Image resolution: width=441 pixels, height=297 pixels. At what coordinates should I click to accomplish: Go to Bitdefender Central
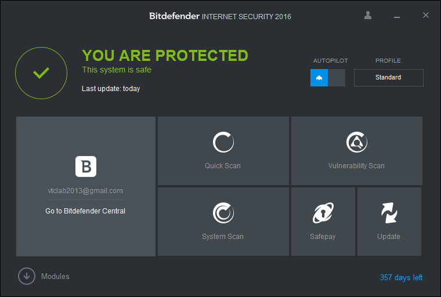(x=85, y=211)
